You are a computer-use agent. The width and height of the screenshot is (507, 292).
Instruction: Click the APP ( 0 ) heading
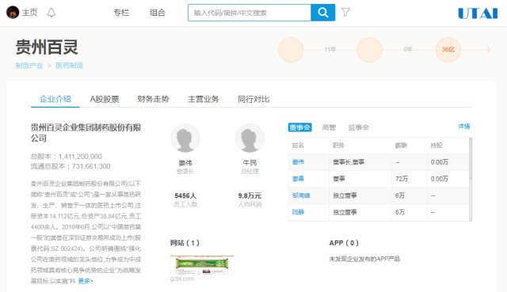point(344,243)
